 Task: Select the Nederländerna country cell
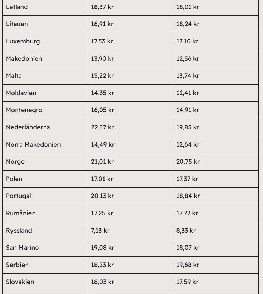28,127
